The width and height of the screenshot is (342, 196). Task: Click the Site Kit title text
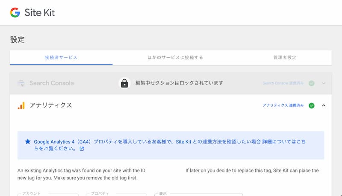tap(39, 13)
